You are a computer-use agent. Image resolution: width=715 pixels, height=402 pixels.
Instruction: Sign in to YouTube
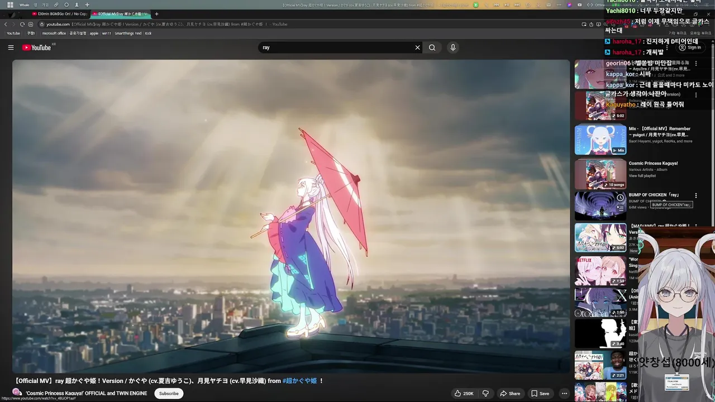(689, 47)
